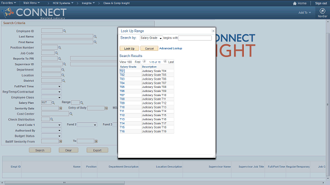Click the Last link in results
This screenshot has height=185, width=330.
171,62
